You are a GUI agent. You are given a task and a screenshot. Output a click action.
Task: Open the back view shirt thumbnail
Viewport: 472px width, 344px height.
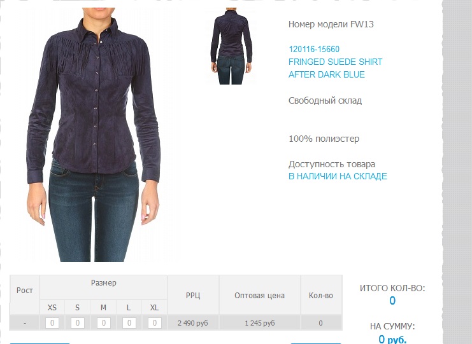pos(231,46)
